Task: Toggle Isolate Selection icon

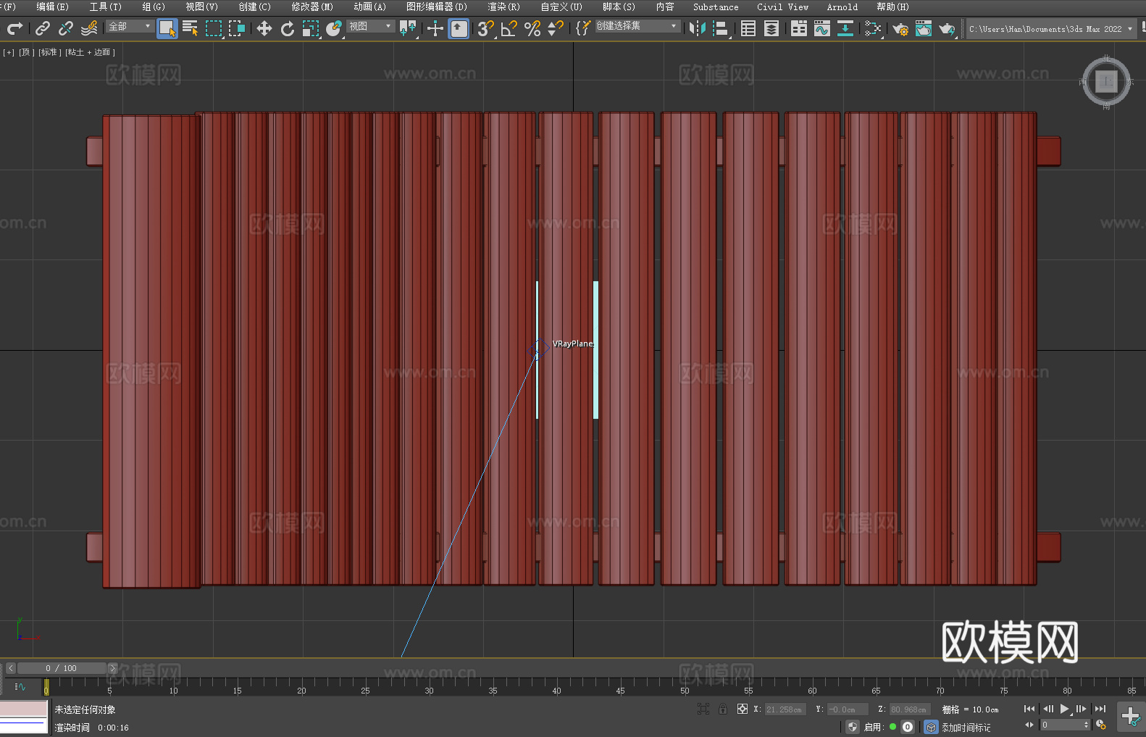Action: [703, 709]
